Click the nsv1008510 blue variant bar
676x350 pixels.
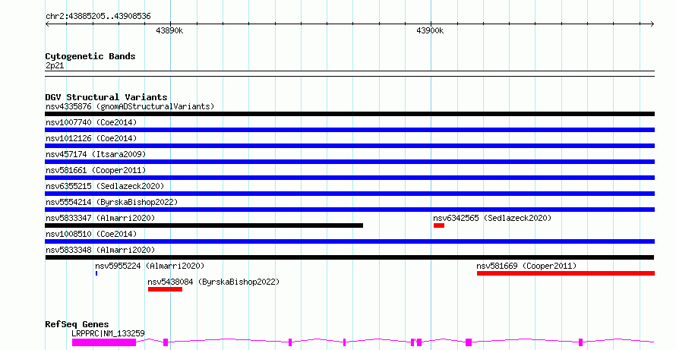click(349, 241)
